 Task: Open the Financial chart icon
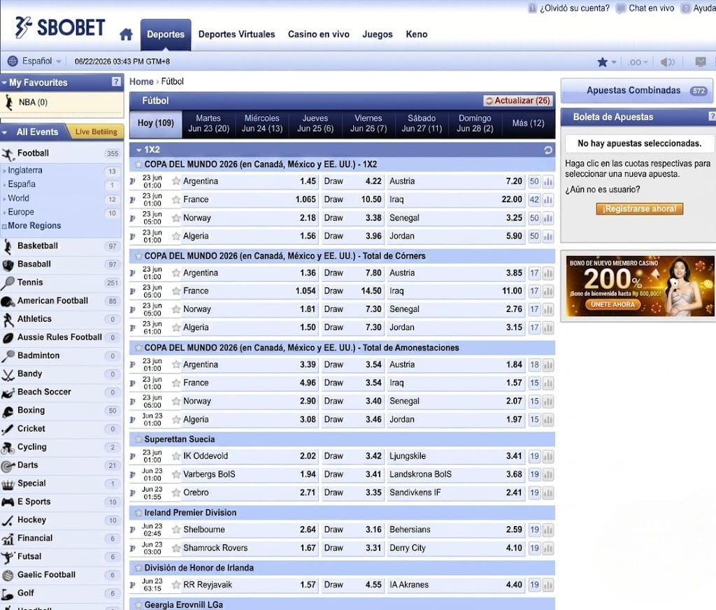pos(8,539)
